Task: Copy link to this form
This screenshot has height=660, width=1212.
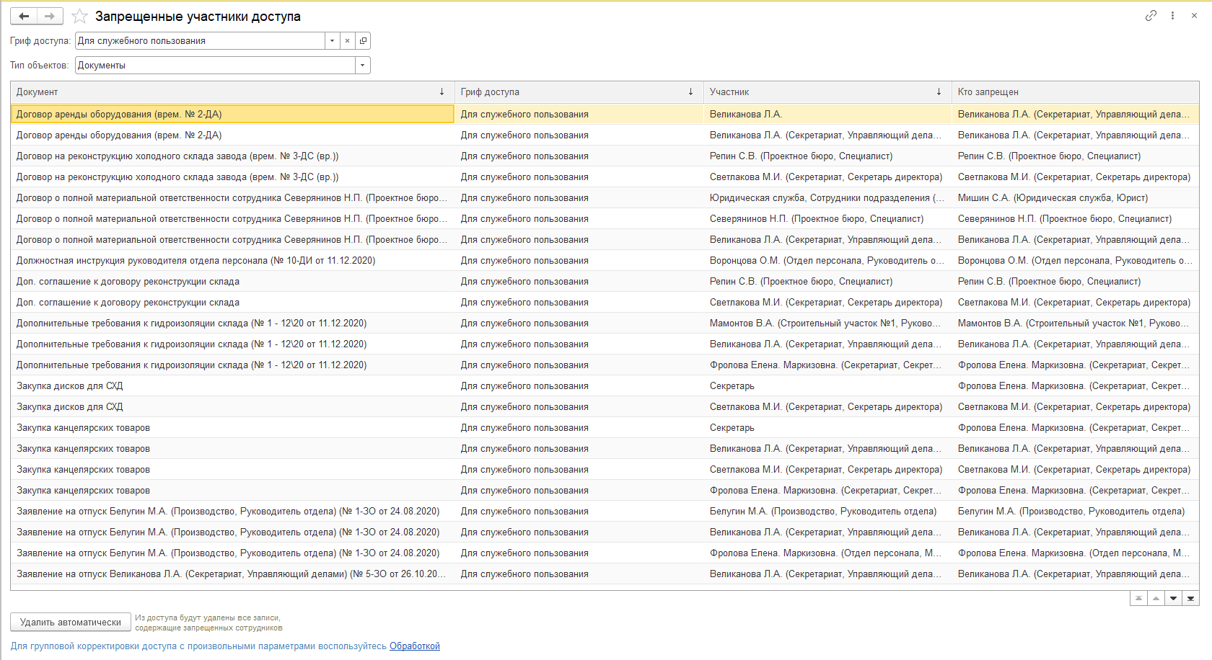Action: click(1151, 15)
